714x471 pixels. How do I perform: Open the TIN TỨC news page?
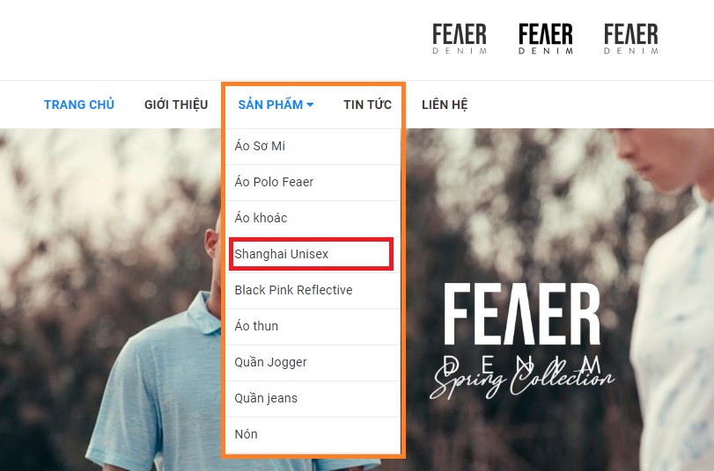(367, 105)
